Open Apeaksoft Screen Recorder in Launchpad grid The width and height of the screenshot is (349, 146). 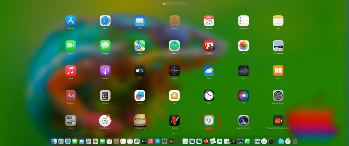click(x=278, y=121)
